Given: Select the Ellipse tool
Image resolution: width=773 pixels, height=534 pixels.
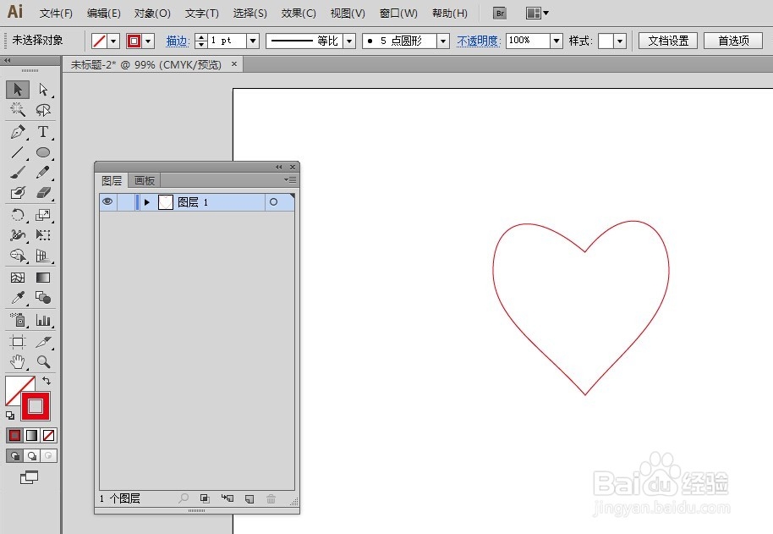Looking at the screenshot, I should [43, 152].
